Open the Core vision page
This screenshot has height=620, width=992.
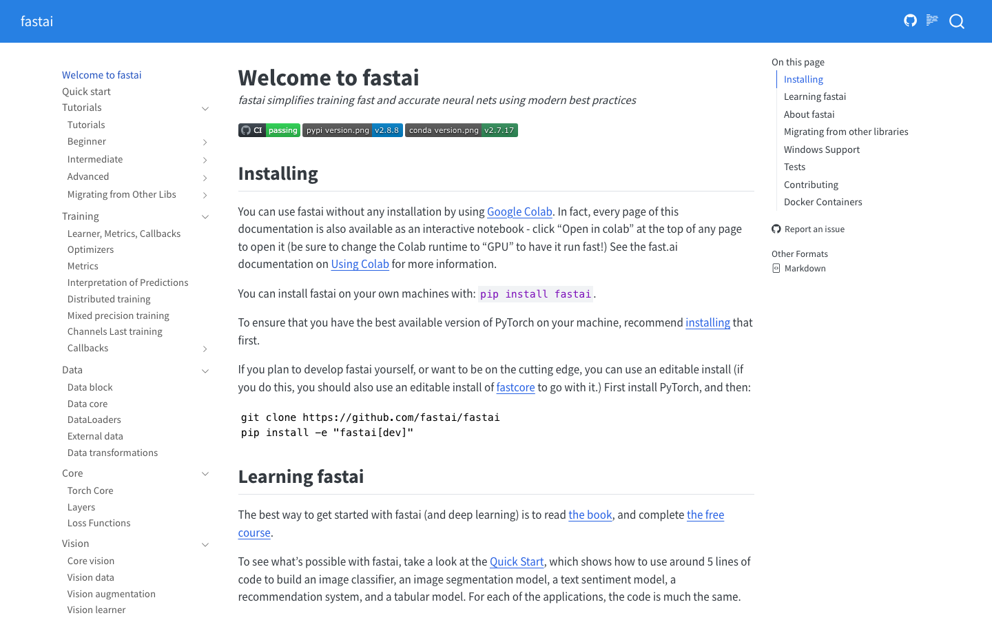[x=91, y=561]
